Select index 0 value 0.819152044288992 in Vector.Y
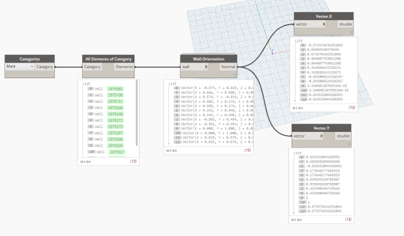The height and width of the screenshot is (236, 404). pyautogui.click(x=323, y=157)
